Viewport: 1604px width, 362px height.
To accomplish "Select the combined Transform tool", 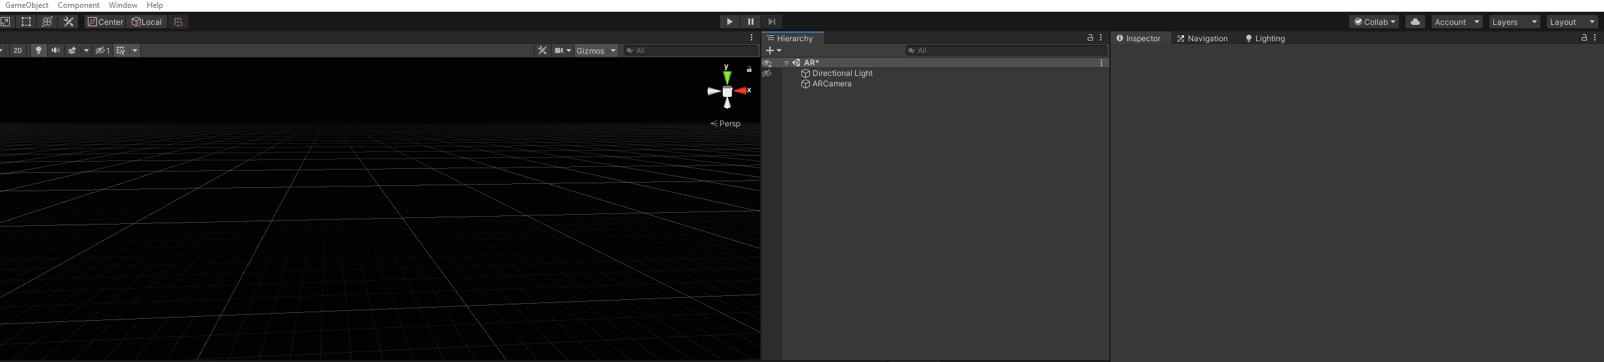I will coord(47,22).
